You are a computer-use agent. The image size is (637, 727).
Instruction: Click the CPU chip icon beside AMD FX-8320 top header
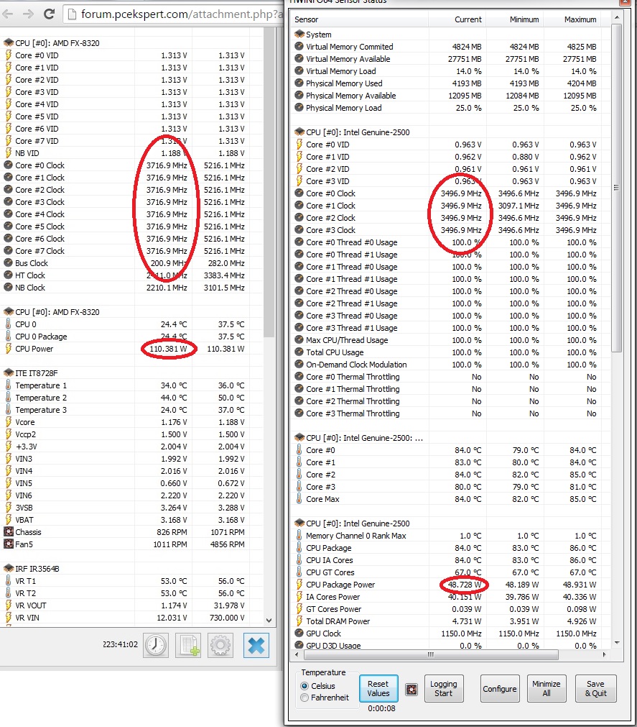(9, 42)
